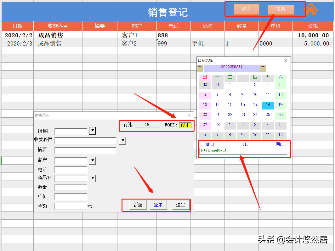Click the 摘要 input field
This screenshot has height=251, width=335.
[85, 151]
